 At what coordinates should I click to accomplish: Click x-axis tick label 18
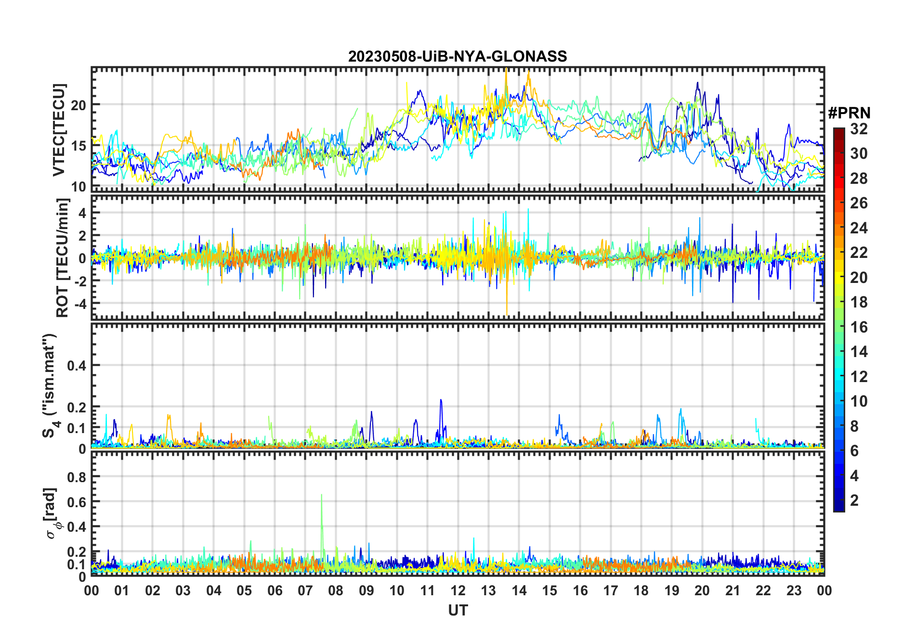point(641,590)
